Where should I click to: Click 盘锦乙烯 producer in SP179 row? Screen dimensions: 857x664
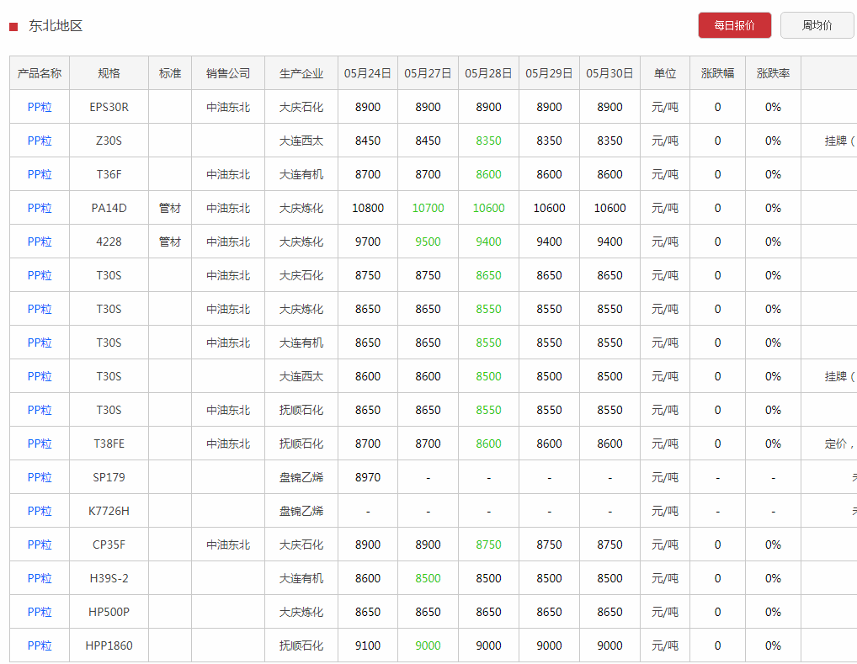pos(301,478)
